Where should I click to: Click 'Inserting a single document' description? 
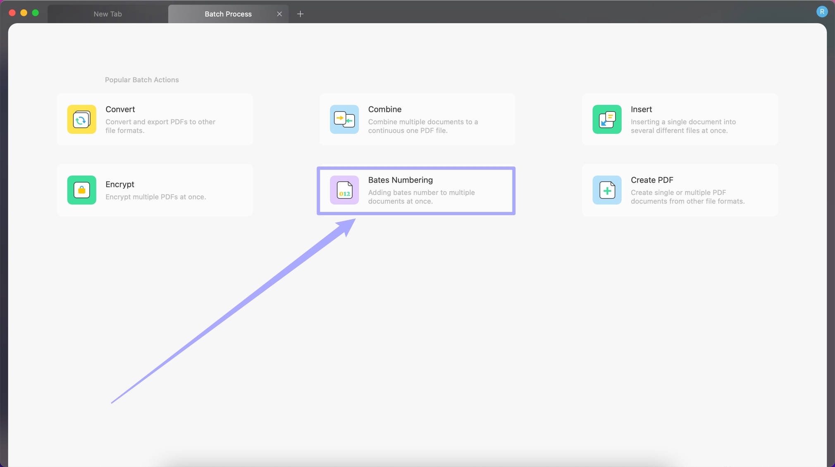(683, 126)
